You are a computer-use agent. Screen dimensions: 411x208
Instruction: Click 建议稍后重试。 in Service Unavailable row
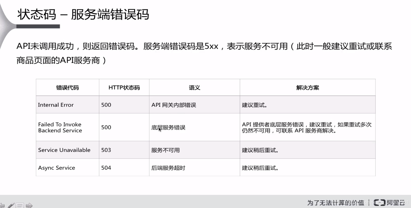308,150
